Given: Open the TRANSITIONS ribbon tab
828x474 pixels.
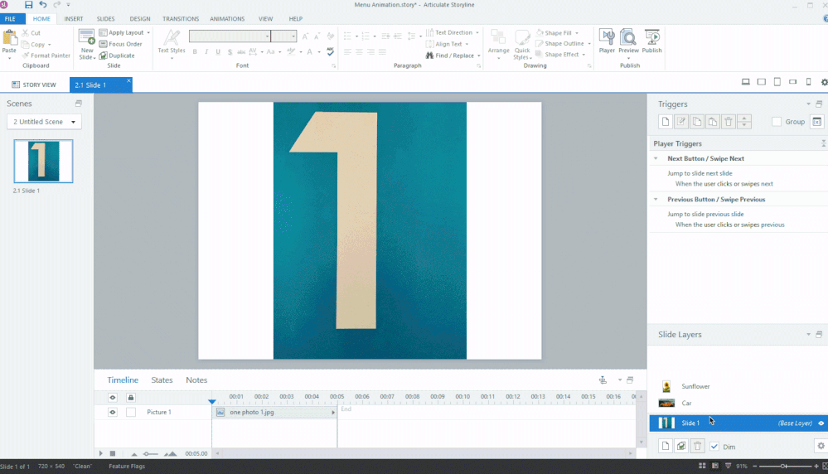Looking at the screenshot, I should (181, 18).
